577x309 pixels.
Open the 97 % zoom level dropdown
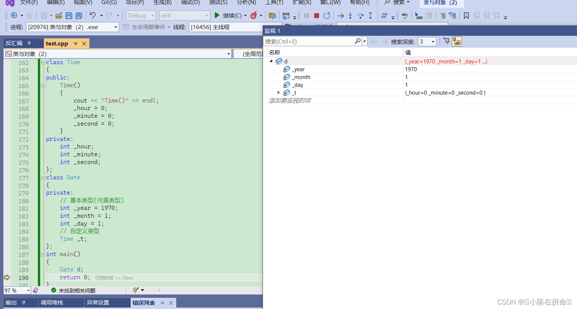17,290
